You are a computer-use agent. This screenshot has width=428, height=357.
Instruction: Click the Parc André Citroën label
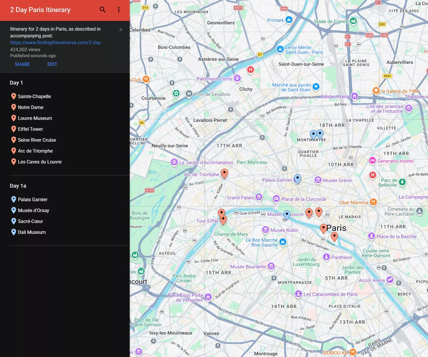click(x=184, y=278)
